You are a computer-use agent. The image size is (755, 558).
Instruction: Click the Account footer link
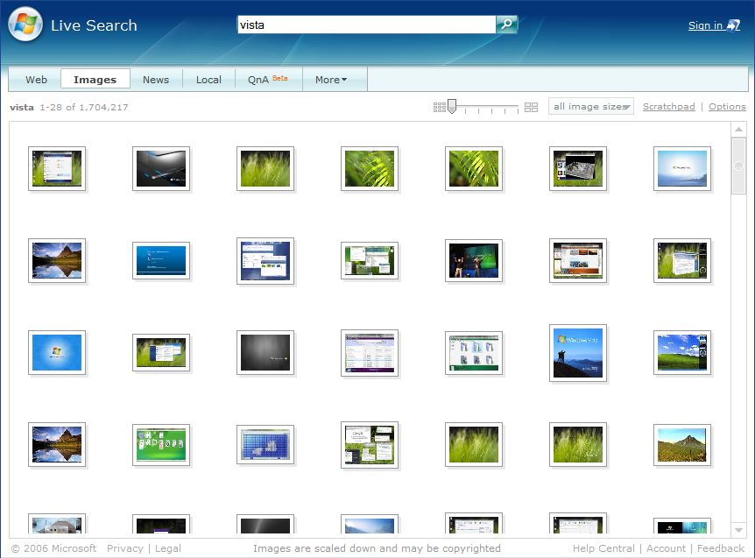666,548
